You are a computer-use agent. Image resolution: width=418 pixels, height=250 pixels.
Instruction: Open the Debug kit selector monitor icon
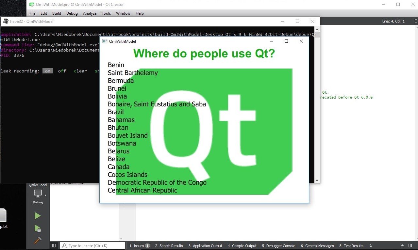coord(38,193)
